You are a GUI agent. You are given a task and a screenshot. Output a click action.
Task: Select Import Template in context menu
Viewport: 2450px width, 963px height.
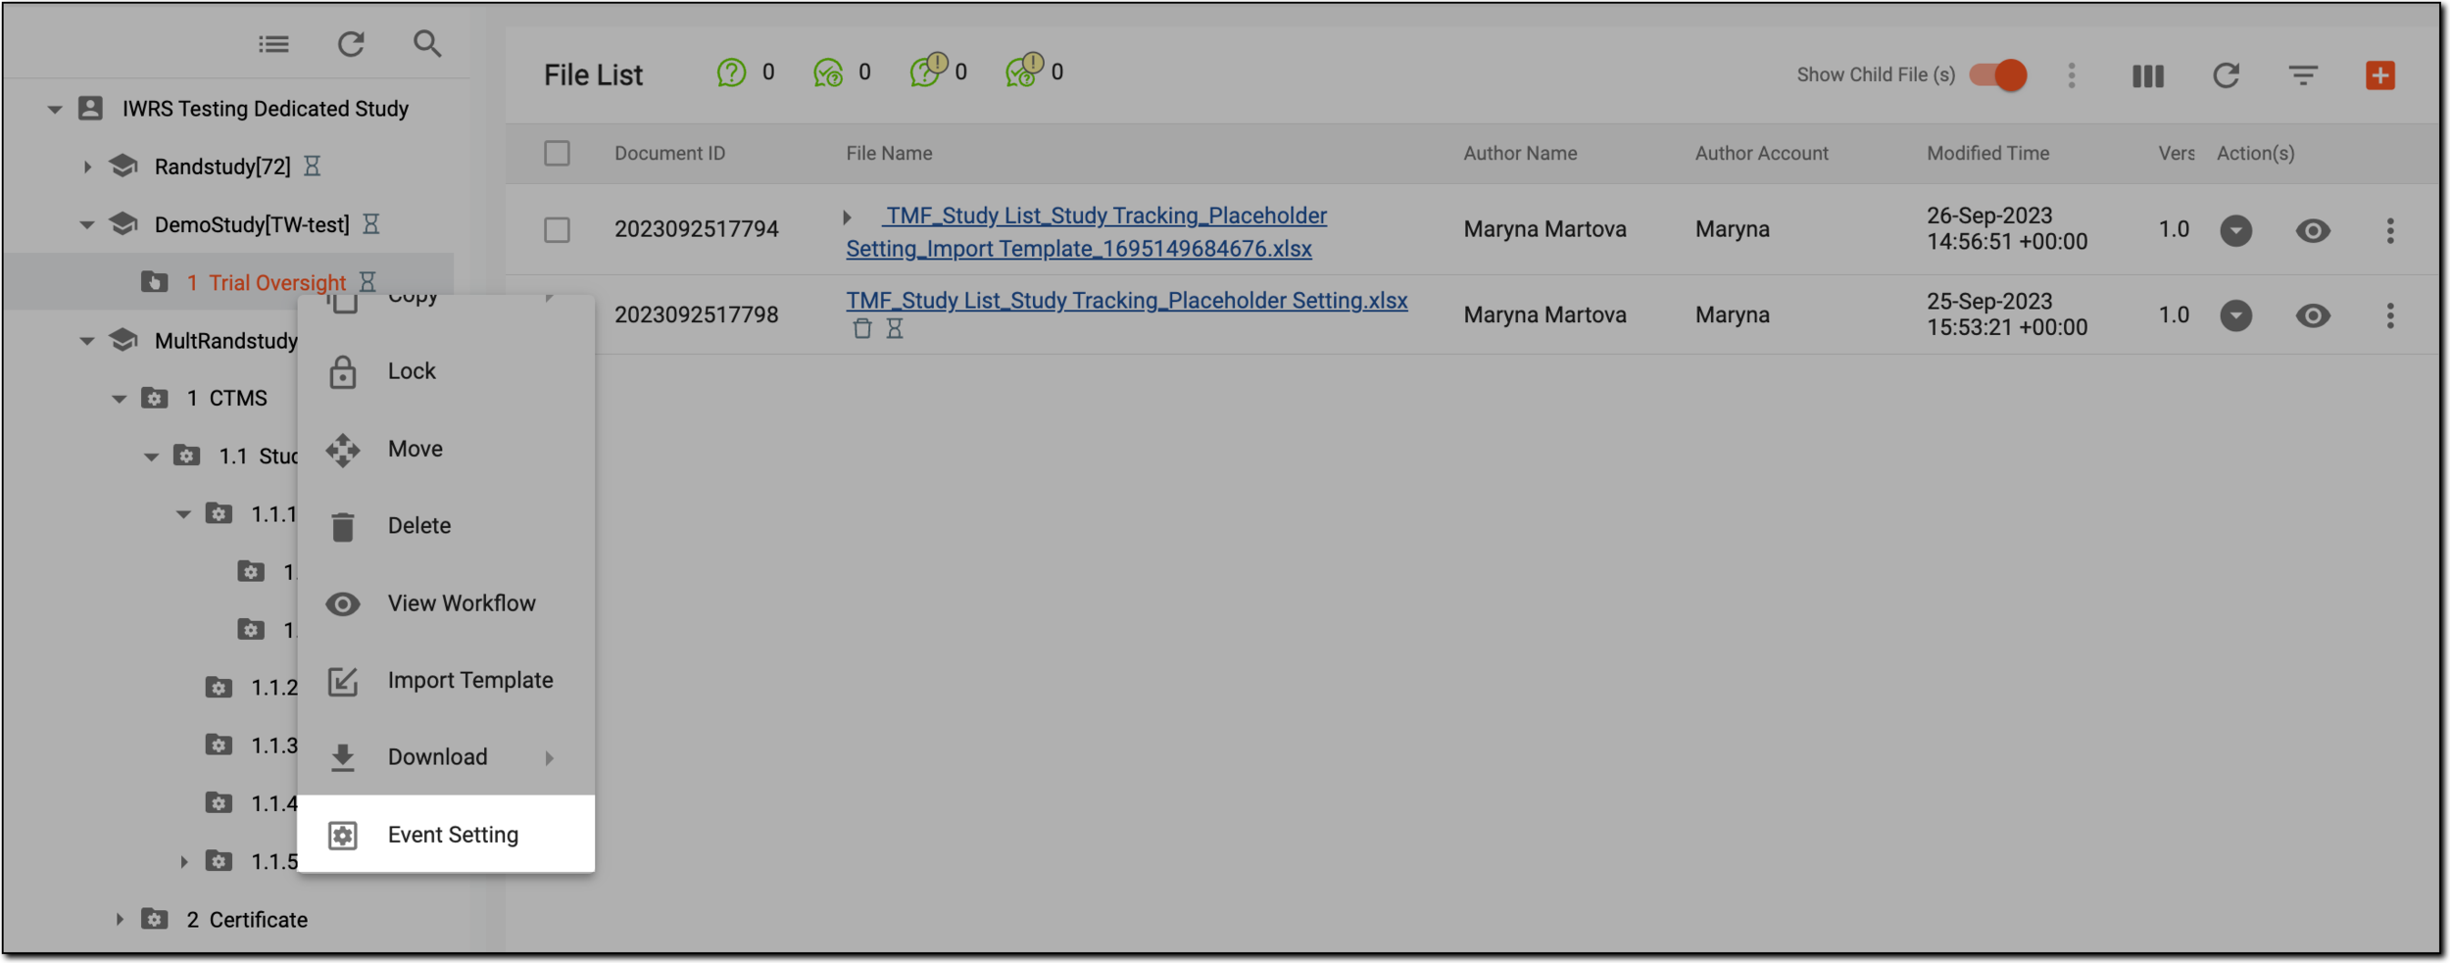tap(446, 681)
